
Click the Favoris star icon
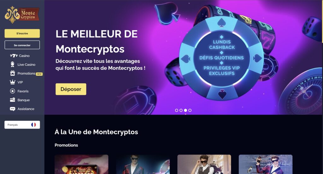click(13, 91)
